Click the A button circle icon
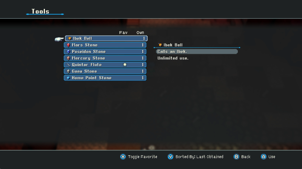Image resolution: width=302 pixels, height=169 pixels. (263, 157)
